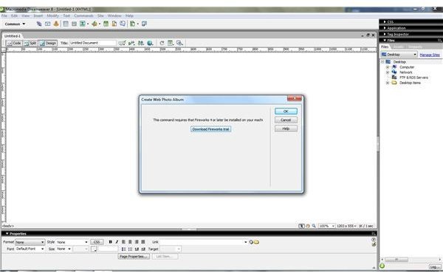The width and height of the screenshot is (443, 273).
Task: Click the Server-Side Include icon
Action: tap(114, 24)
